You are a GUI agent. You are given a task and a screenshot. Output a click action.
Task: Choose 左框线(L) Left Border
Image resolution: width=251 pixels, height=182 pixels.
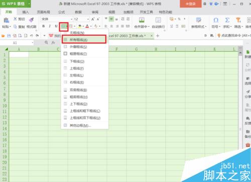click(85, 75)
